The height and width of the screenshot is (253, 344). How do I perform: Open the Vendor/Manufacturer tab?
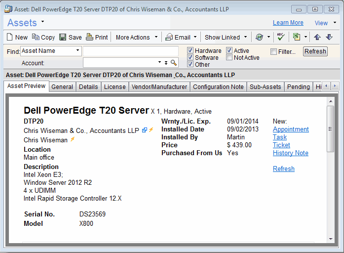click(x=159, y=87)
